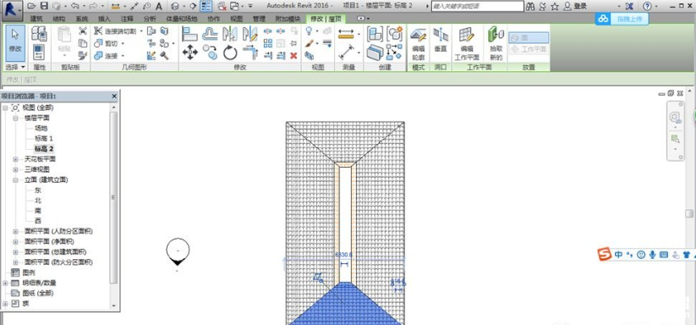Viewport: 696px width, 325px height.
Task: Open the 连接 geometry dropdown arrow
Action: [x=123, y=56]
